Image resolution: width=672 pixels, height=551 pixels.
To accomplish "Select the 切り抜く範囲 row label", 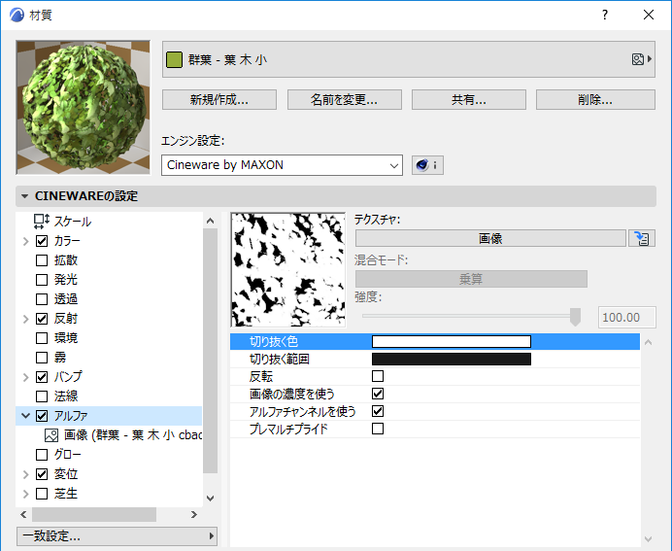I will tap(279, 359).
